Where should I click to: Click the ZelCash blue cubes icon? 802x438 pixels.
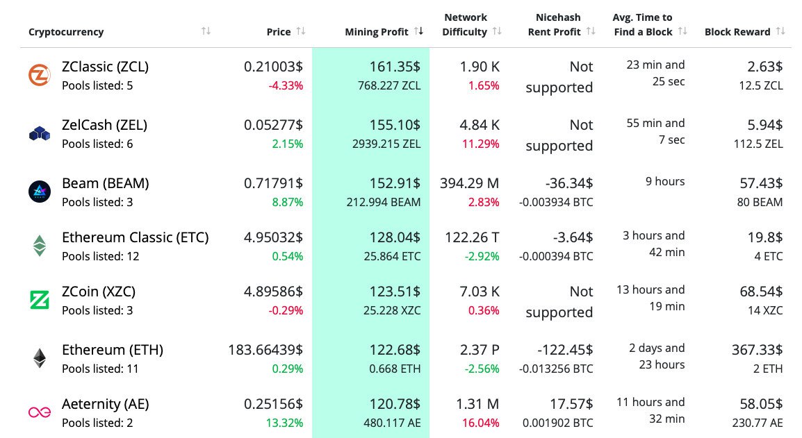pyautogui.click(x=39, y=134)
